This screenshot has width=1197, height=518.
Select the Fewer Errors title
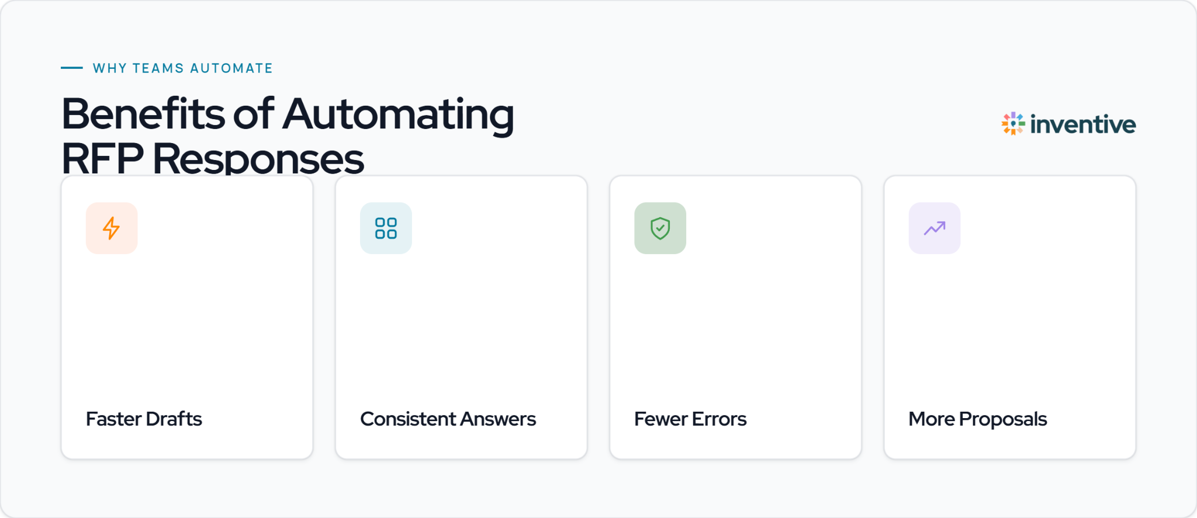690,419
